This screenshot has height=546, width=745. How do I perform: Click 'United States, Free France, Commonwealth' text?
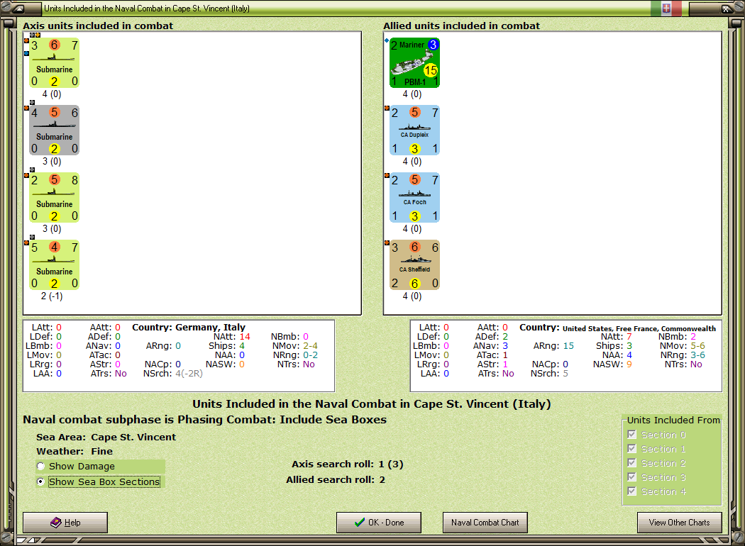pos(639,328)
